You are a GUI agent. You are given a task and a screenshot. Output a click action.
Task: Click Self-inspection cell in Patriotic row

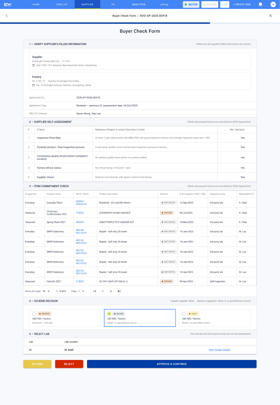point(217,281)
